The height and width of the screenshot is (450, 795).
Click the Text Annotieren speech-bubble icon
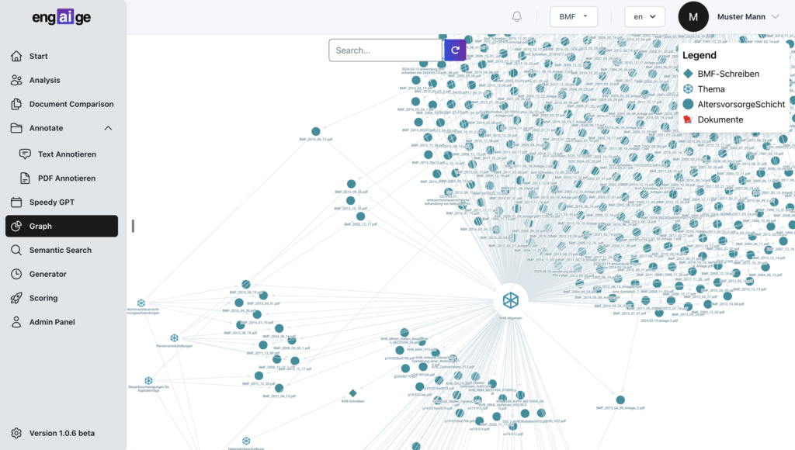[x=25, y=154]
